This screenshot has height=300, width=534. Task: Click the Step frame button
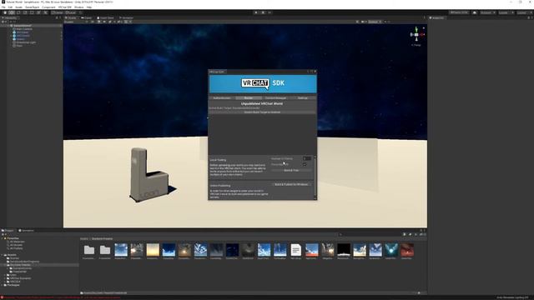click(270, 12)
